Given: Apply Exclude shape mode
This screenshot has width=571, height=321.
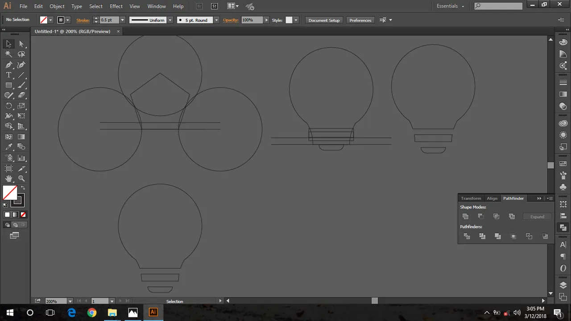Looking at the screenshot, I should pyautogui.click(x=512, y=216).
